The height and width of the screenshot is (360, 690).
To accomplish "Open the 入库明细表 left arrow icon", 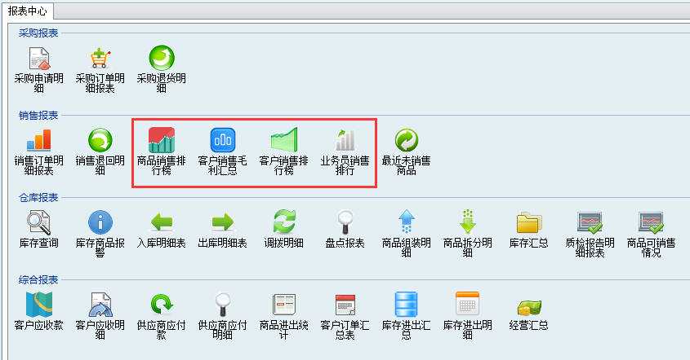I will pyautogui.click(x=162, y=222).
